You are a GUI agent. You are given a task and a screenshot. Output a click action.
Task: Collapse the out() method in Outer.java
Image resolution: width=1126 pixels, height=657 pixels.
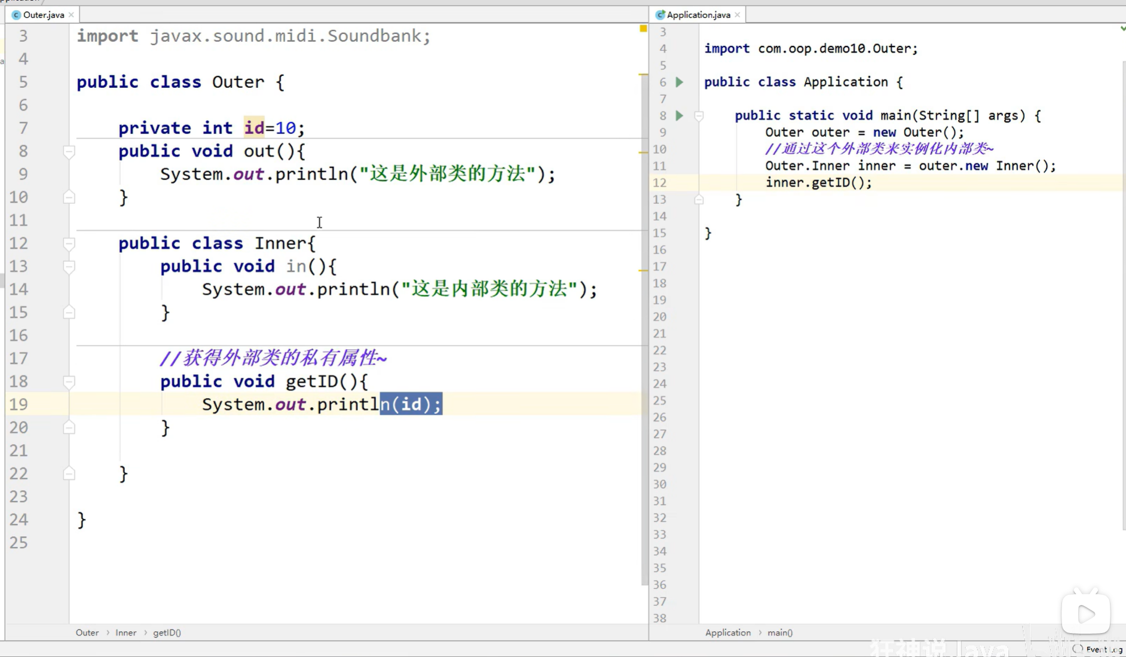(x=69, y=152)
